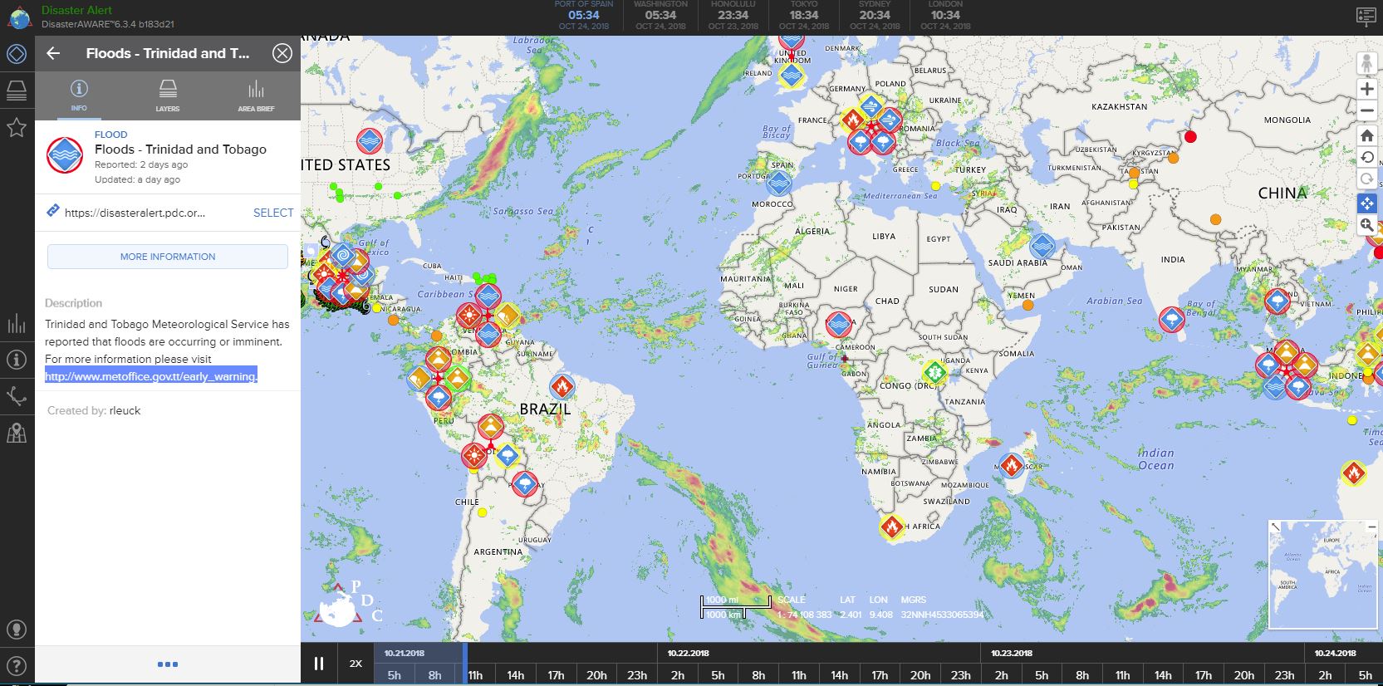The height and width of the screenshot is (686, 1383).
Task: Open the Help question mark icon
Action: coord(17,666)
